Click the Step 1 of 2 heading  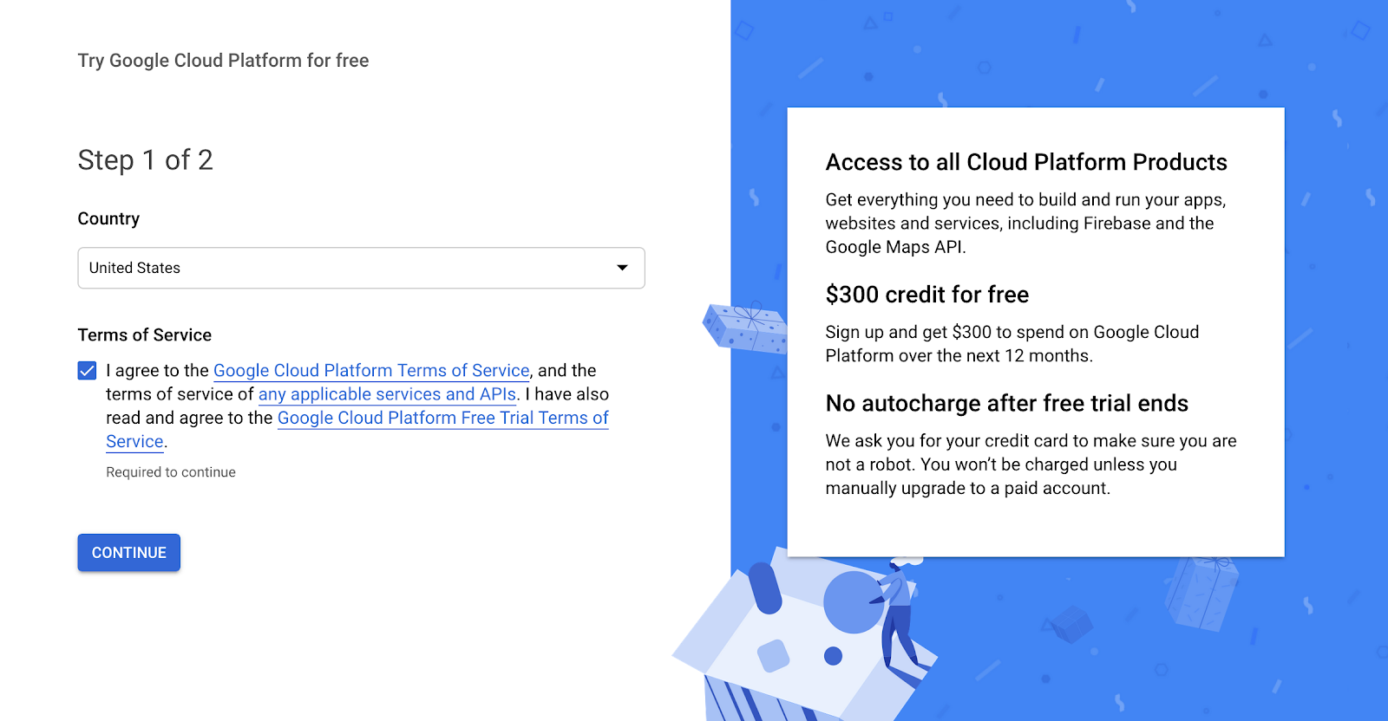pyautogui.click(x=145, y=160)
